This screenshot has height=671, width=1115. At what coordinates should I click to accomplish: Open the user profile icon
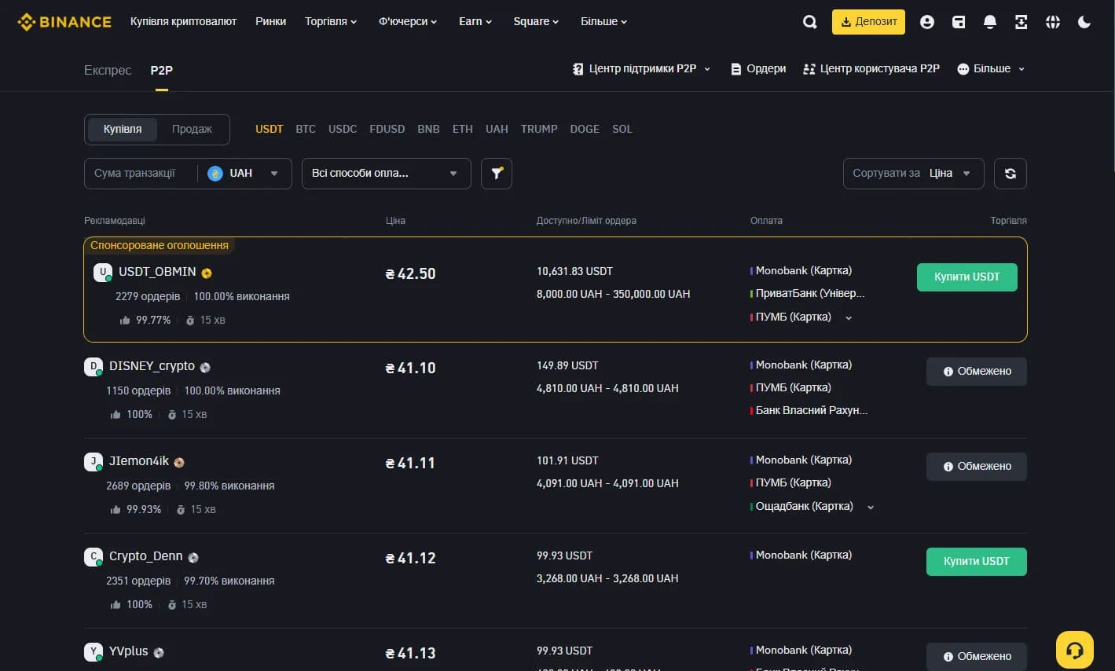coord(927,22)
